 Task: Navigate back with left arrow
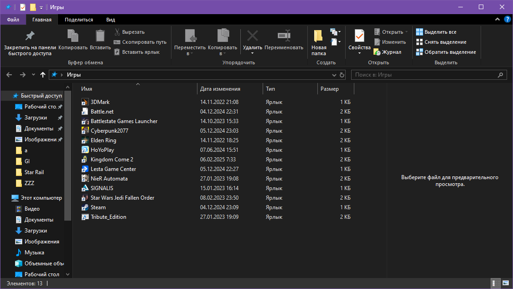(x=9, y=75)
